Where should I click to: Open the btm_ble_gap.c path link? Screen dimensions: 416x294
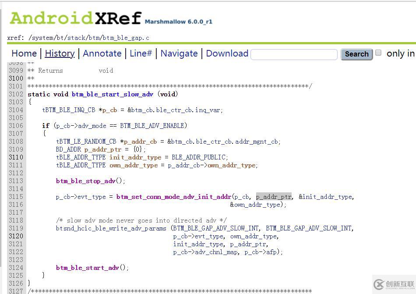pyautogui.click(x=126, y=38)
